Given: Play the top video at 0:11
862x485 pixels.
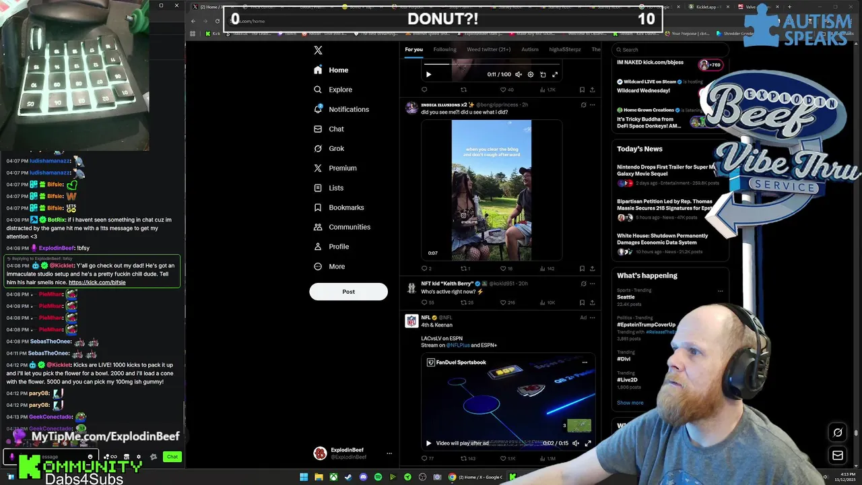Looking at the screenshot, I should (428, 74).
